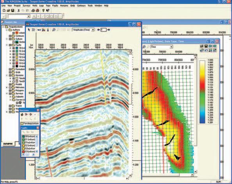
Task: Open the Contours menu
Action: click(81, 5)
